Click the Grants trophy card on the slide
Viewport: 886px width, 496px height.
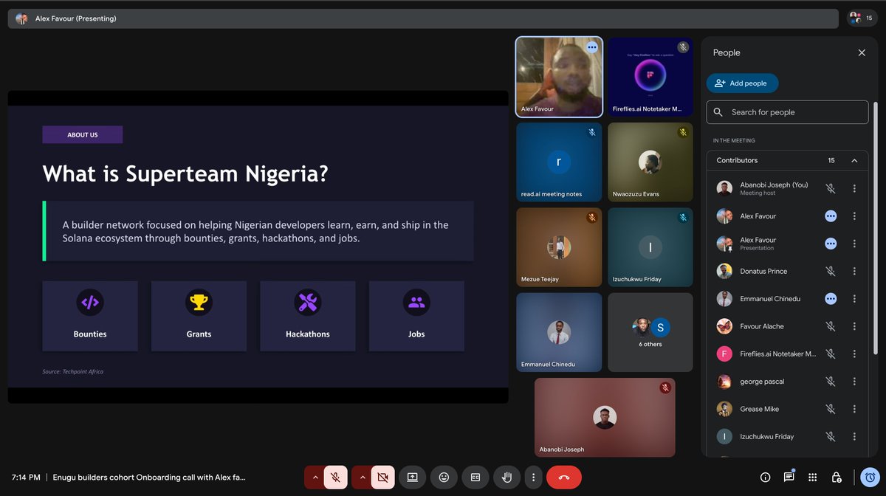(199, 316)
